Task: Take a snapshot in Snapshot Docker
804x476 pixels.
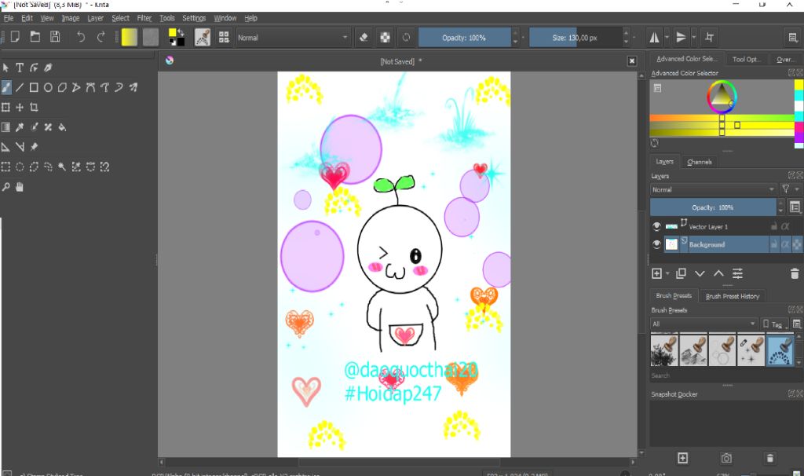Action: coord(726,458)
